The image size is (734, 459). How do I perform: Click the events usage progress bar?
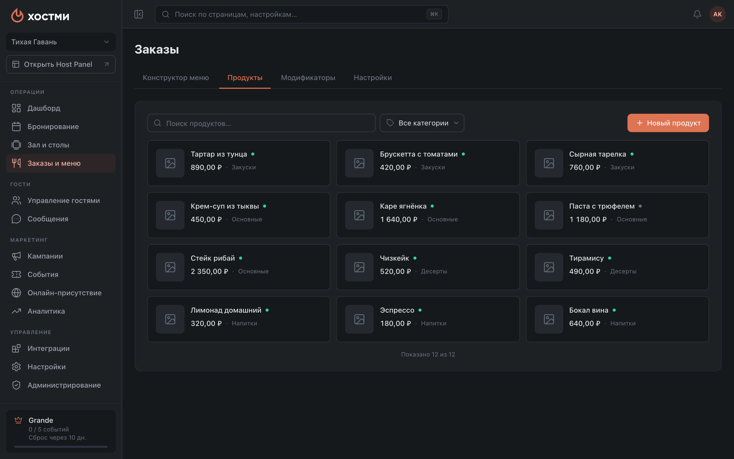(x=61, y=447)
